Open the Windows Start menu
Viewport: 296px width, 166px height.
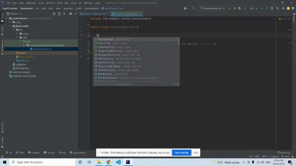coord(5,162)
